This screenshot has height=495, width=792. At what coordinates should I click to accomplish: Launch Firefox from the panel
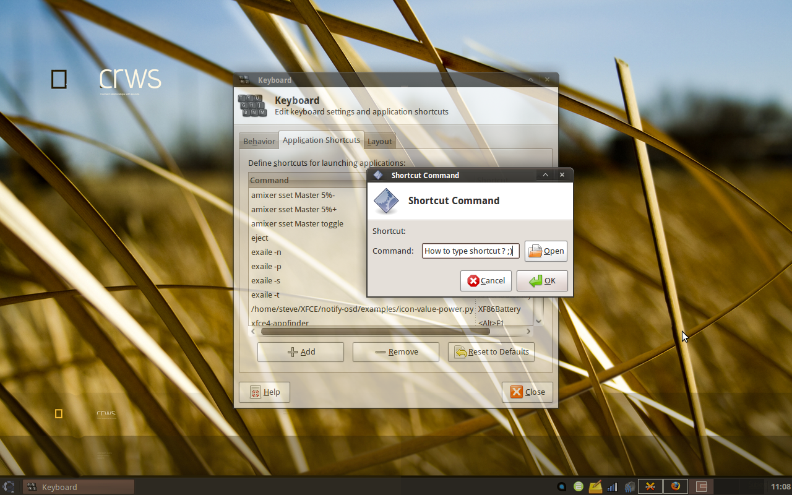[x=676, y=486]
